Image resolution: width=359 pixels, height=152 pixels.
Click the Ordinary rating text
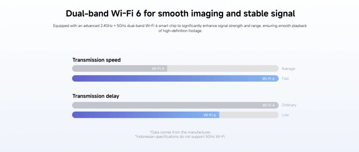[x=289, y=105]
